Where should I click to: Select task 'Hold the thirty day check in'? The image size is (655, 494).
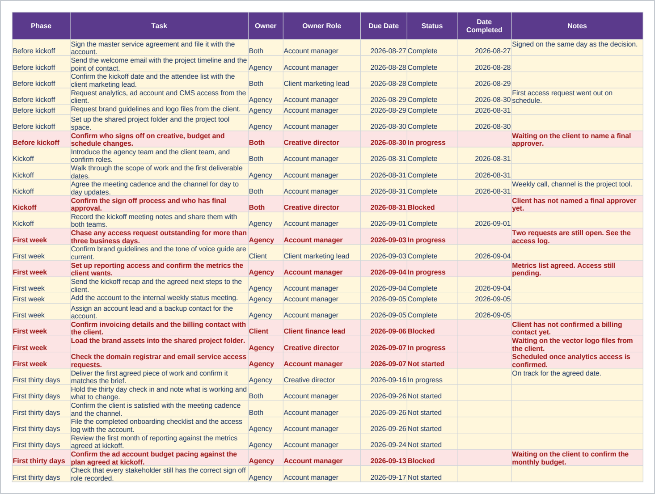coord(159,393)
